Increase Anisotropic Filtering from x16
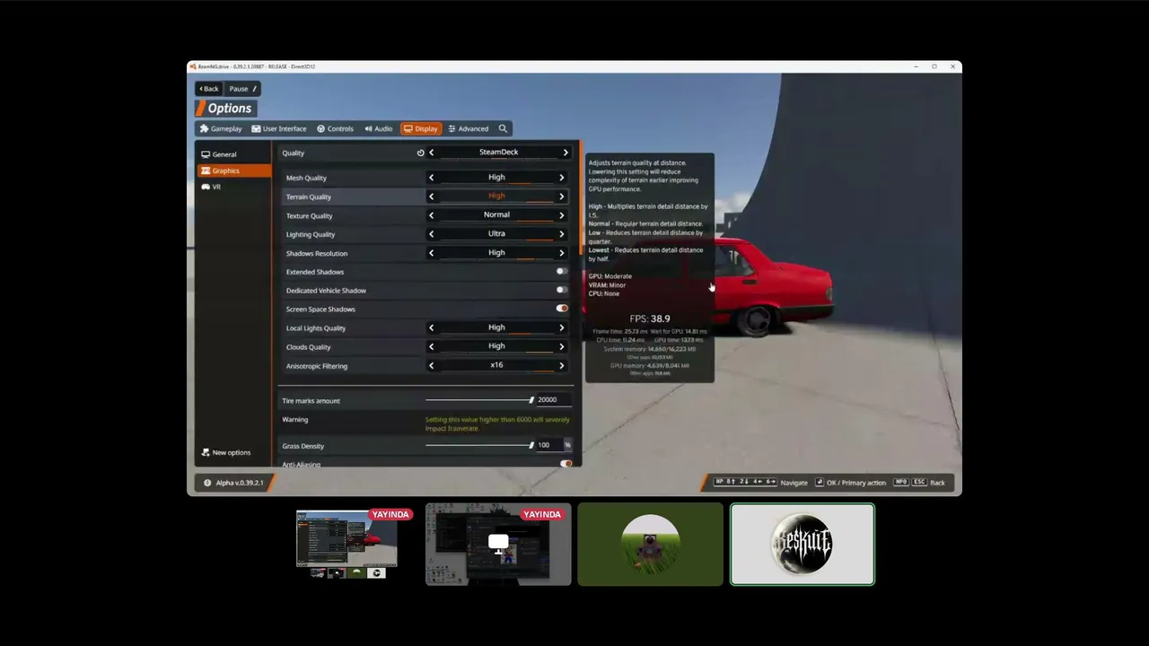The height and width of the screenshot is (646, 1149). pyautogui.click(x=562, y=365)
